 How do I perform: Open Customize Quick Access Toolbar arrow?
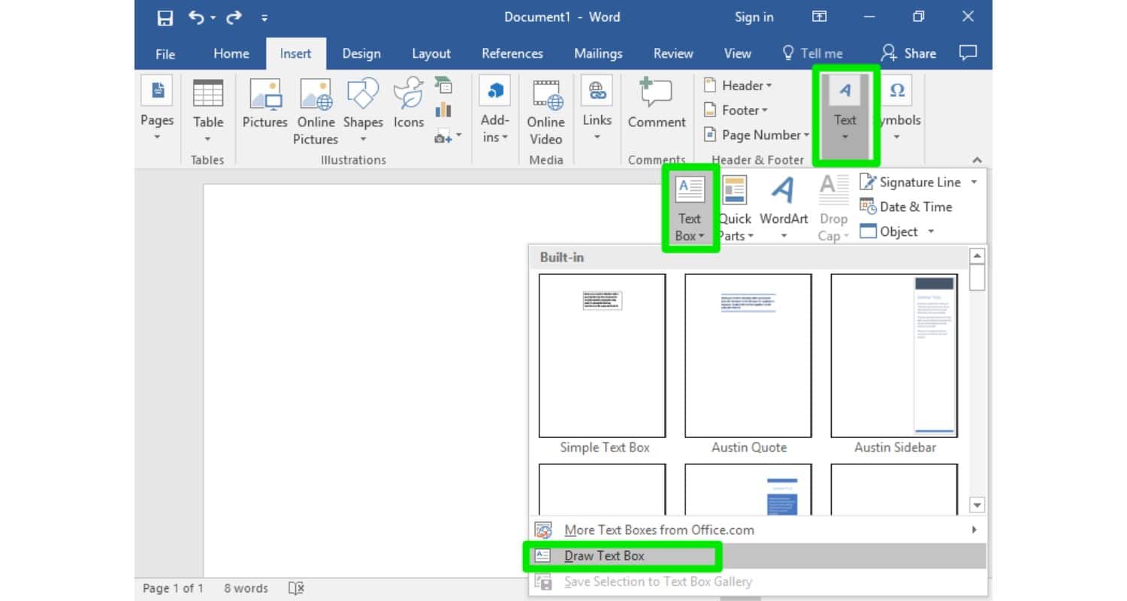click(264, 18)
